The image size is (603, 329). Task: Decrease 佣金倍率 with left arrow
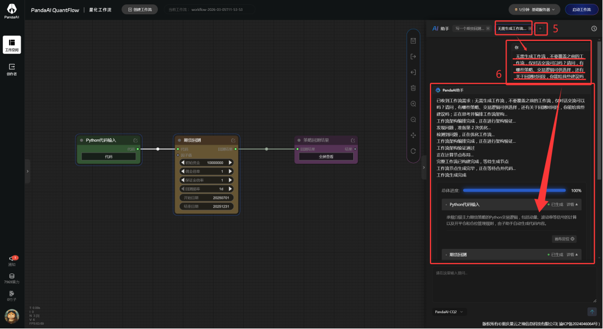pos(183,171)
